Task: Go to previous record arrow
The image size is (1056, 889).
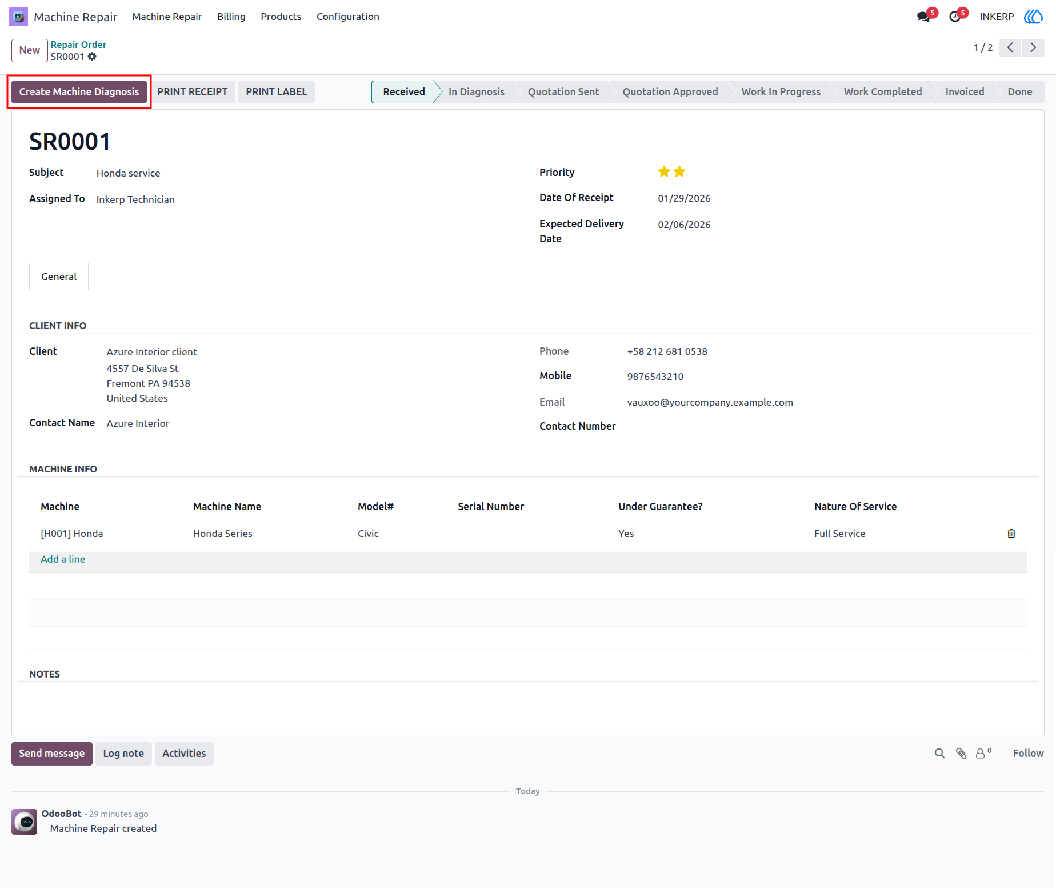Action: [1010, 47]
